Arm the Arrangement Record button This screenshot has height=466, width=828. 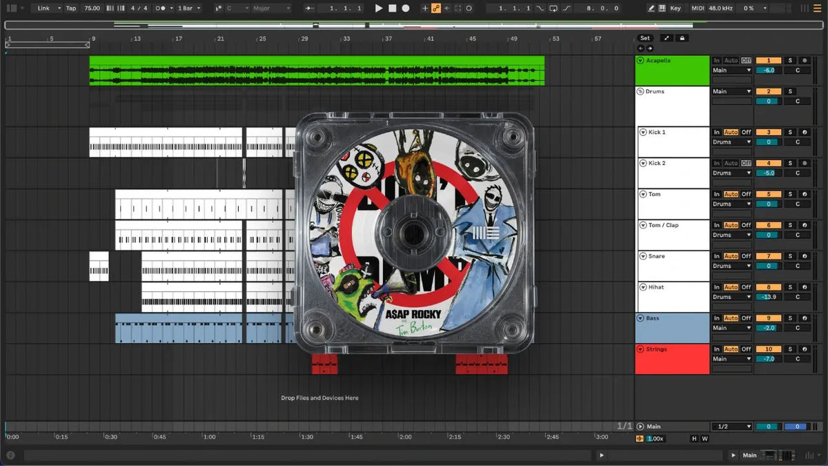406,8
